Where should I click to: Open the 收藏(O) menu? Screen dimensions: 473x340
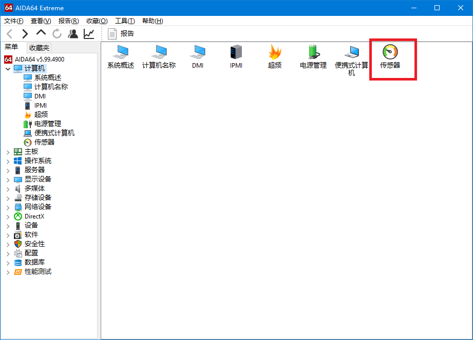coord(97,21)
